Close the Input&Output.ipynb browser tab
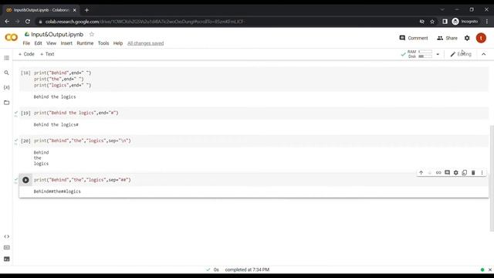 pos(75,10)
